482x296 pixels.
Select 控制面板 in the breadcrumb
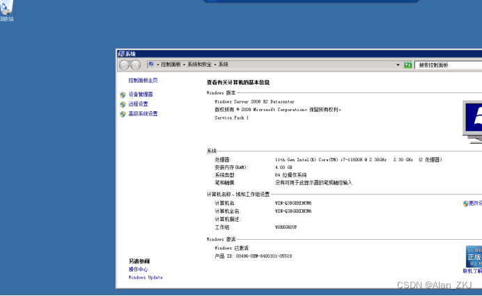pos(171,65)
